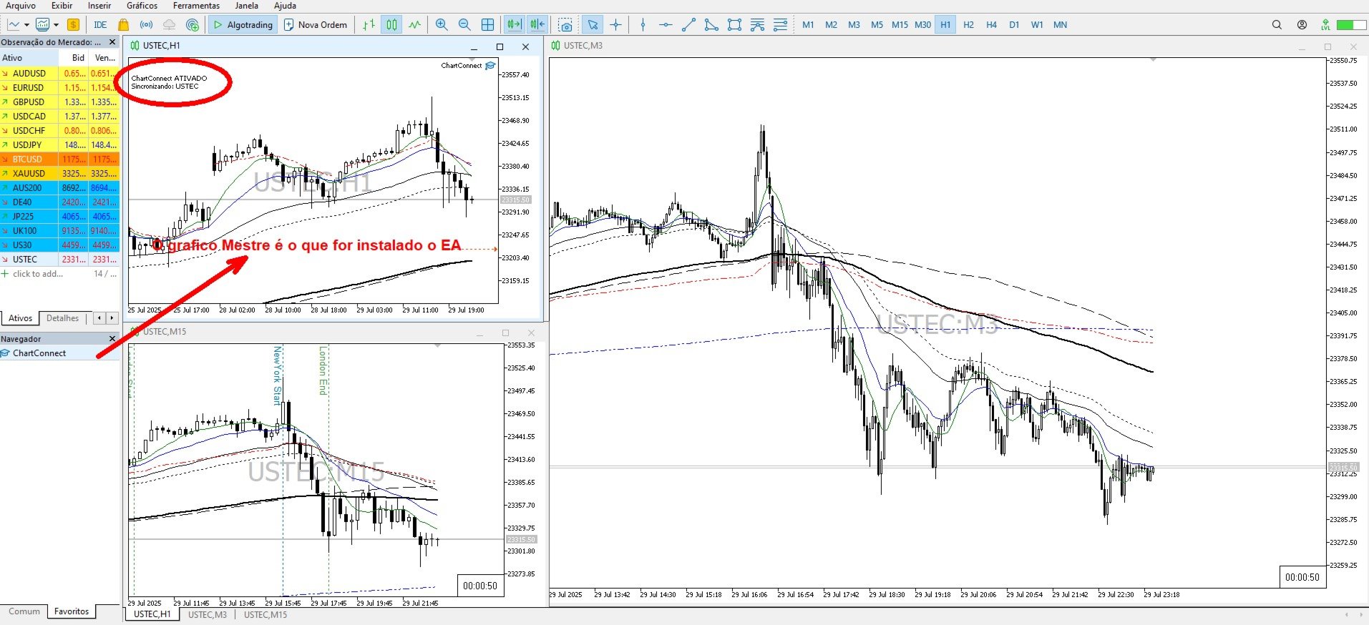Open the Gráficos menu
The image size is (1369, 625).
click(142, 6)
